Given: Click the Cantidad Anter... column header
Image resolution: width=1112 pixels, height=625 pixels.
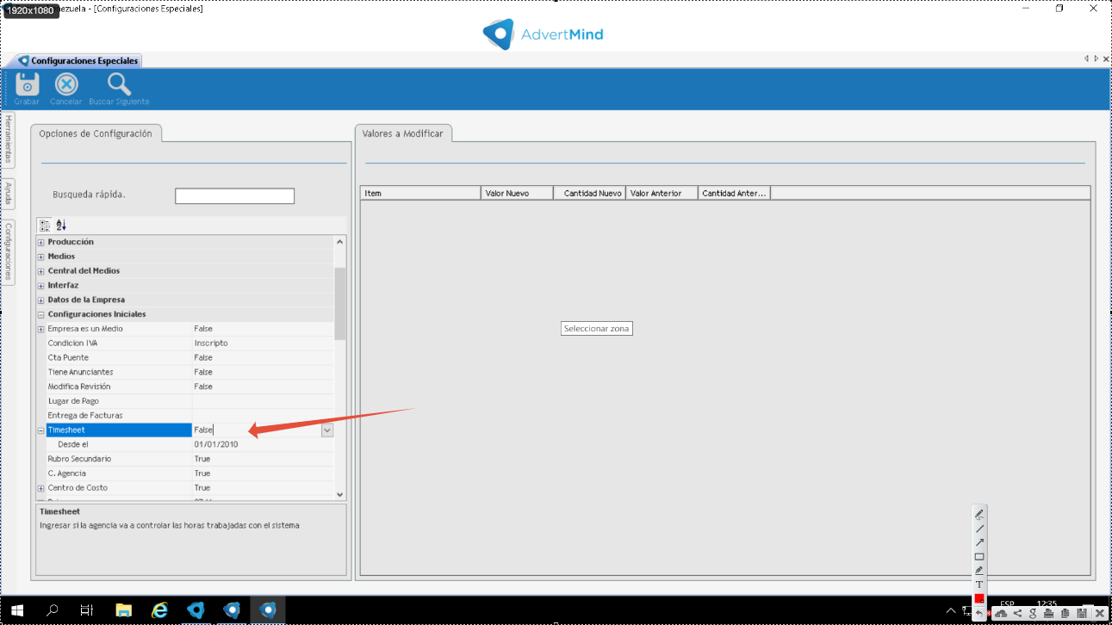Looking at the screenshot, I should (734, 193).
